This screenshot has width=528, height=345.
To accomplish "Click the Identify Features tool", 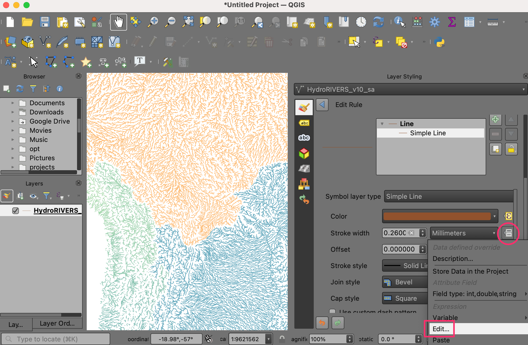I will 399,22.
